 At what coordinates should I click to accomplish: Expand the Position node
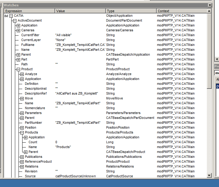[x=22, y=128]
